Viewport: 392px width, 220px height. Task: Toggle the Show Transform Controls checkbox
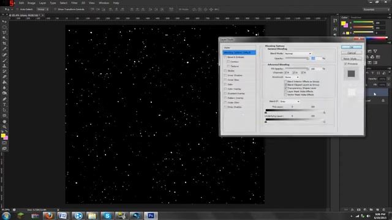55,10
